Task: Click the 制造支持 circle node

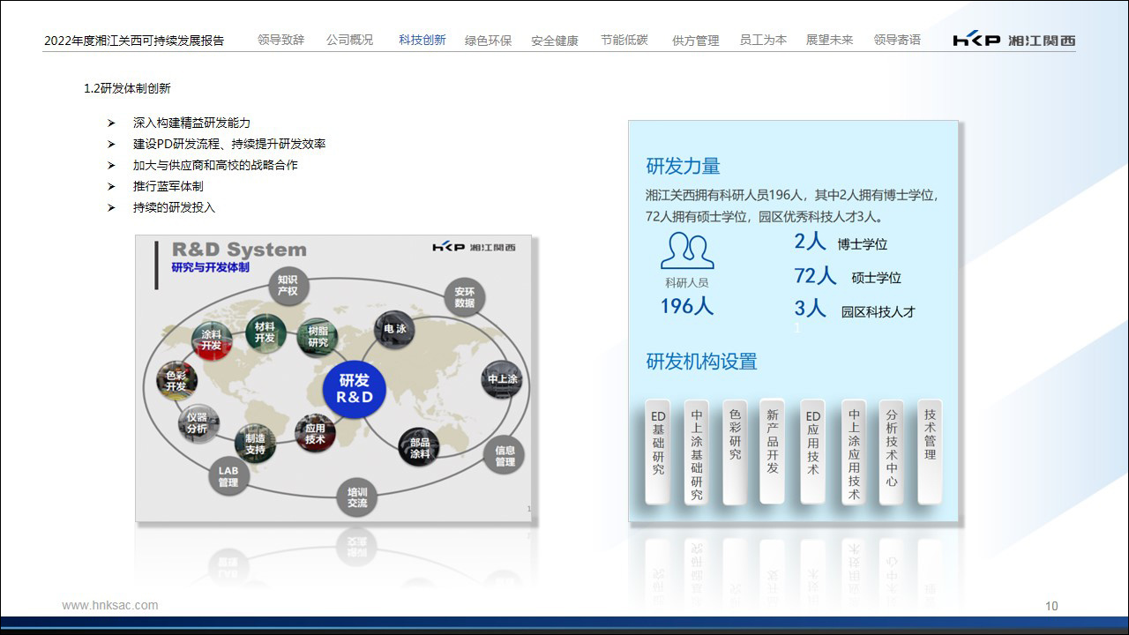Action: [x=255, y=444]
